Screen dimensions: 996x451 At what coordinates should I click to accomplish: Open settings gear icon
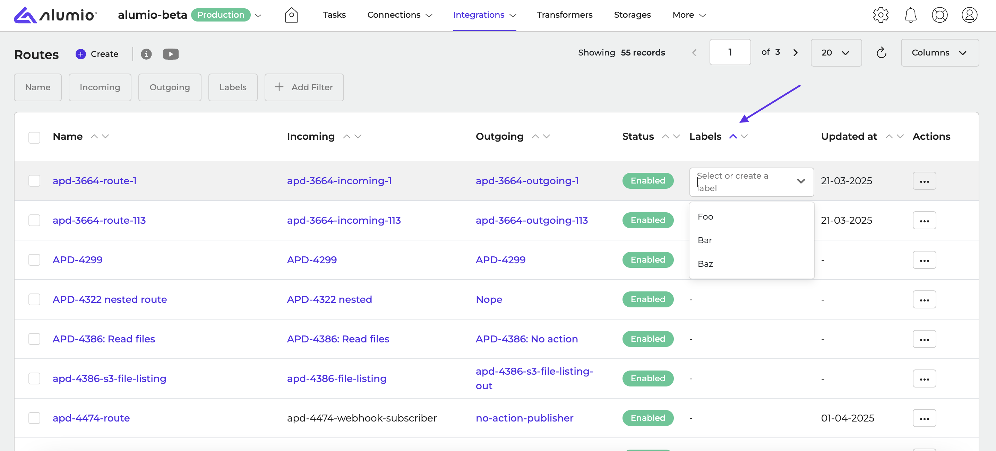tap(881, 15)
